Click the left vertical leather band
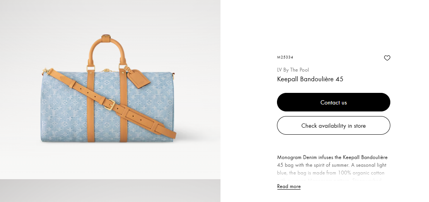The height and width of the screenshot is (202, 429). click(91, 105)
